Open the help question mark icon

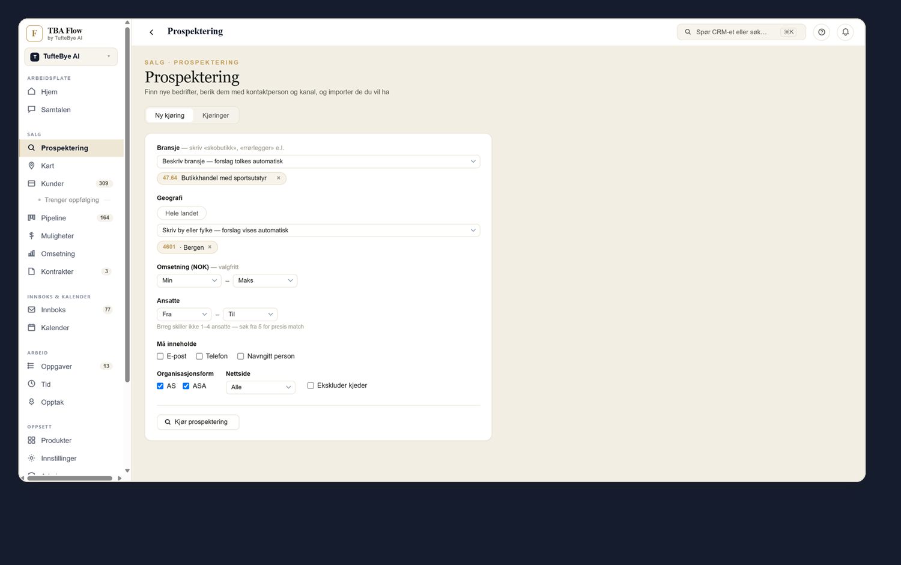pos(821,32)
